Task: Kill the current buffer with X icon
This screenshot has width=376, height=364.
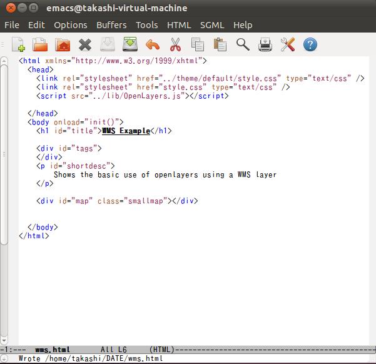Action: (x=85, y=45)
